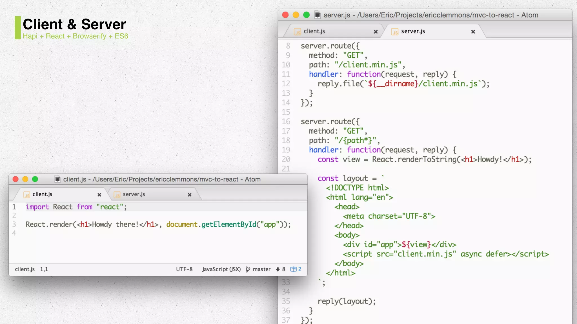Close client.js tab in client.js window

99,195
